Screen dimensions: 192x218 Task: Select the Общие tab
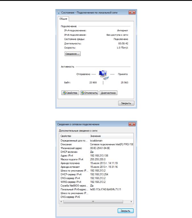tap(63, 19)
